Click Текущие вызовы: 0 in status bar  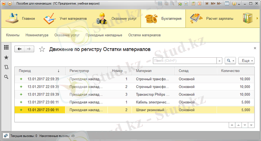click(x=24, y=136)
